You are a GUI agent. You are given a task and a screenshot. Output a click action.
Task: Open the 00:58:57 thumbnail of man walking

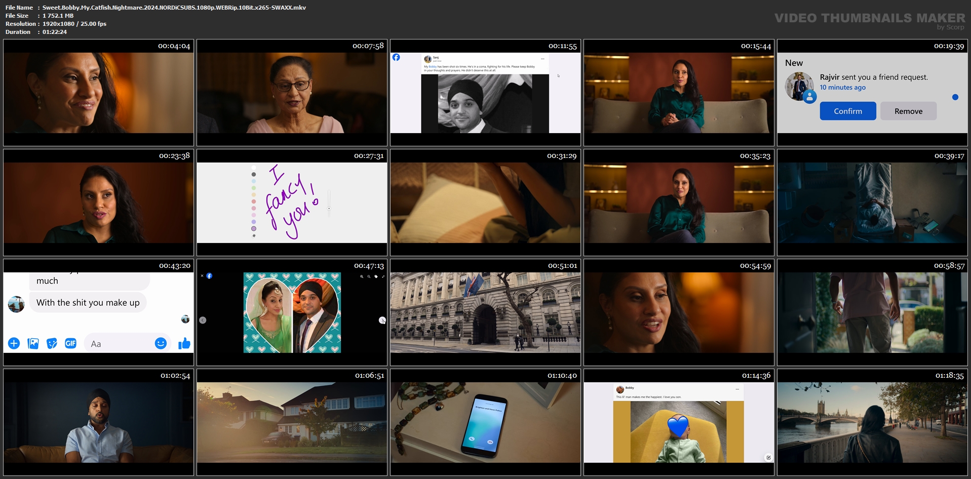tap(872, 312)
